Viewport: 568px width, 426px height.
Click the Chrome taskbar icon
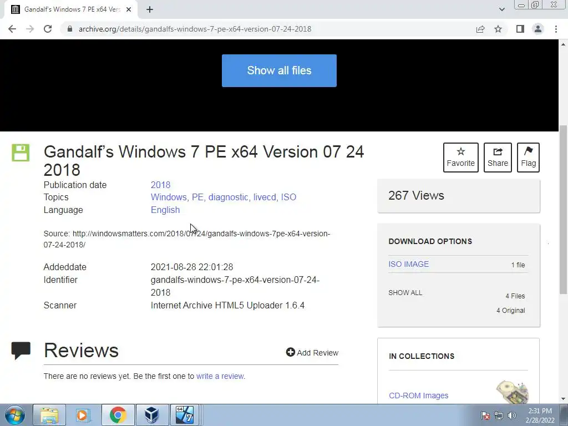point(118,415)
